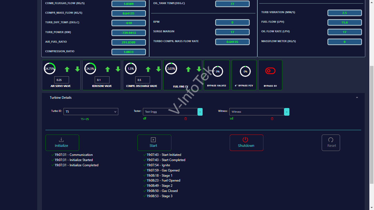
Task: Select log entry '19:07:54 - Ignite'
Action: coord(158,165)
